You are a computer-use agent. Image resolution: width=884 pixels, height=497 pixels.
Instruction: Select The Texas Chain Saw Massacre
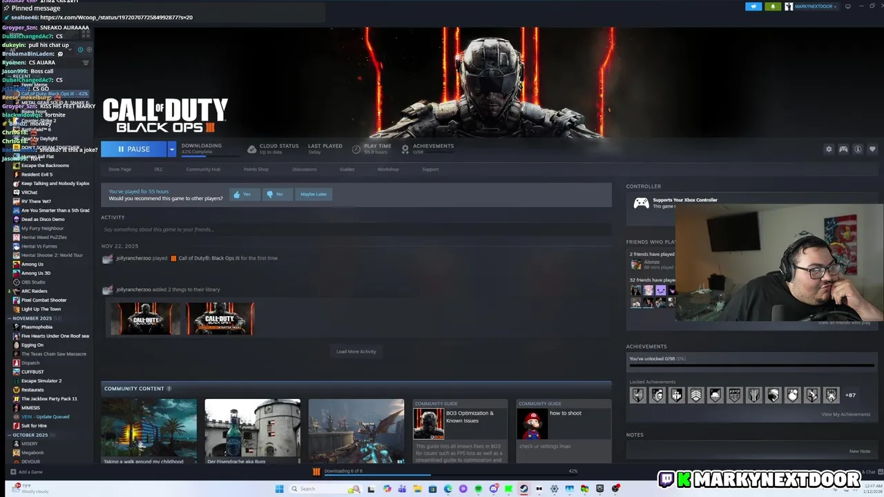pos(53,354)
